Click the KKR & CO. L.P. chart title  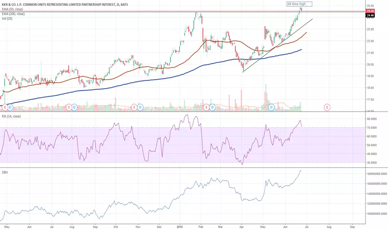click(65, 5)
